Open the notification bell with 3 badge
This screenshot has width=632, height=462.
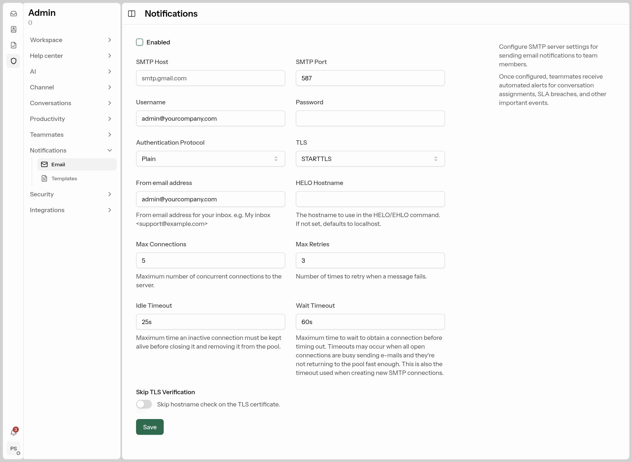pyautogui.click(x=14, y=432)
